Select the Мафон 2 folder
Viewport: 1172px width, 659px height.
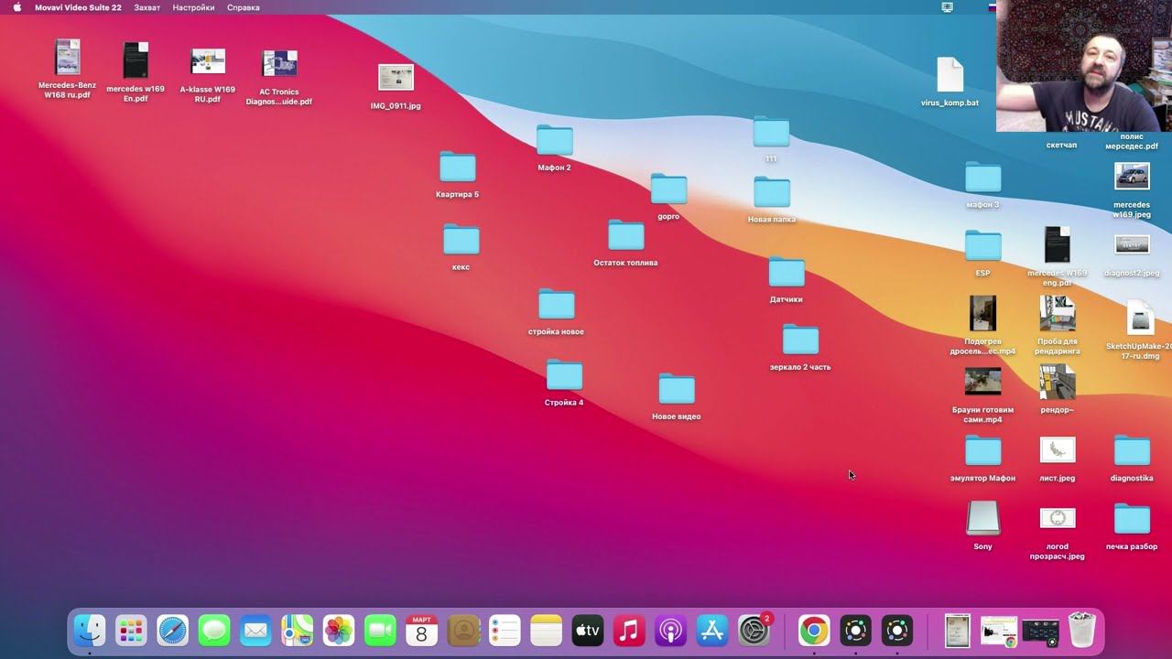554,141
